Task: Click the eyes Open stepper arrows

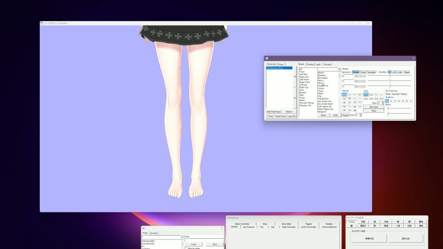Action: tap(382, 103)
